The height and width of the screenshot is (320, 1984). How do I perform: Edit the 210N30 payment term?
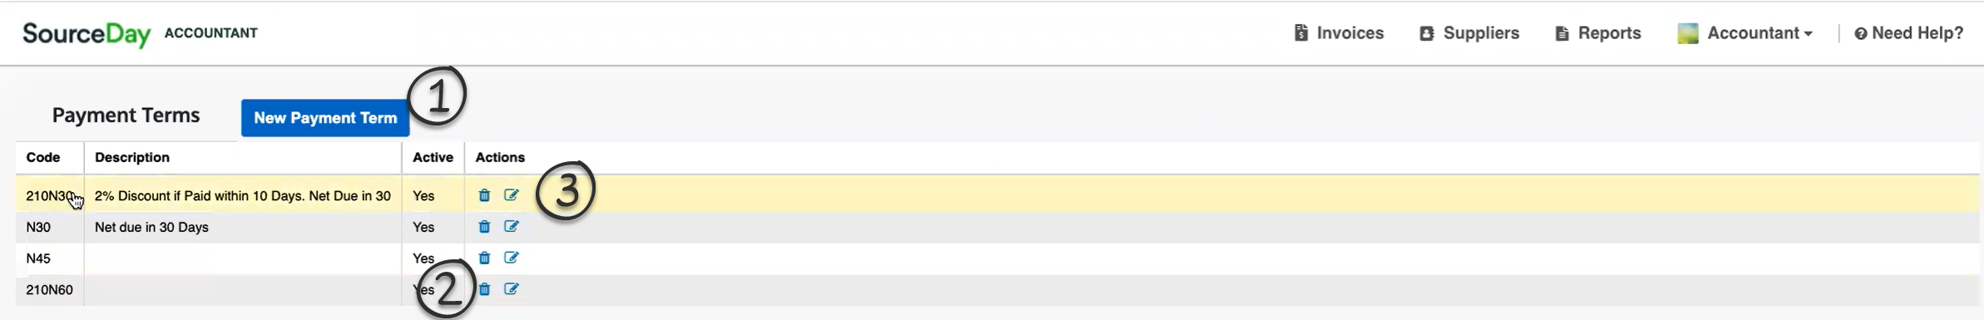tap(512, 195)
